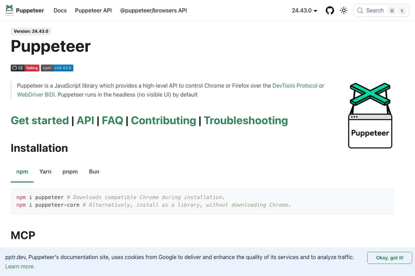Open the Troubleshooting heading link
The width and height of the screenshot is (415, 276).
[x=246, y=120]
